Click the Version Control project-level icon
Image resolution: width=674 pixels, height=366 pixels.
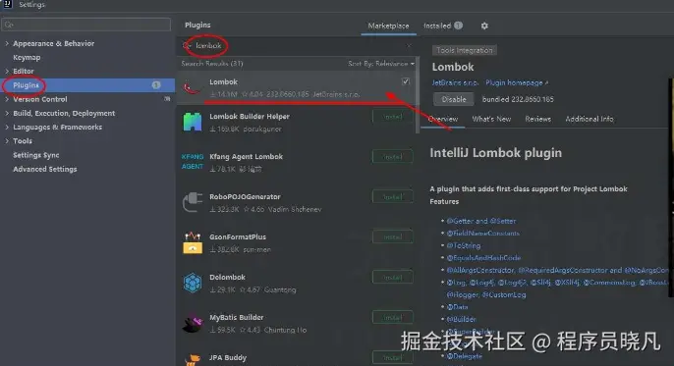(167, 99)
